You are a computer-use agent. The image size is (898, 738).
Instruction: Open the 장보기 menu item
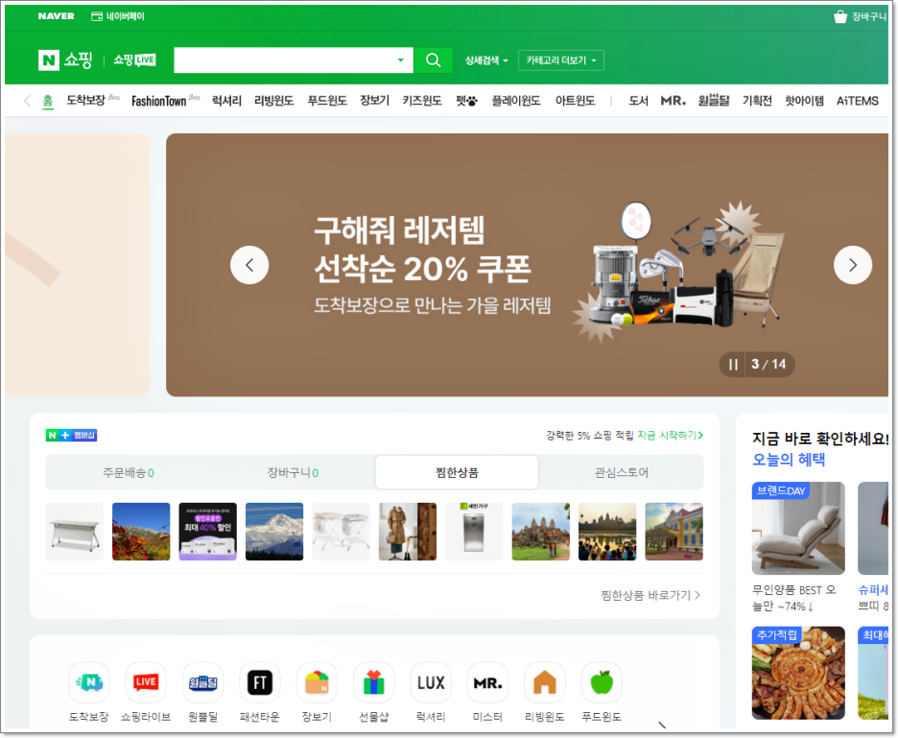click(374, 101)
